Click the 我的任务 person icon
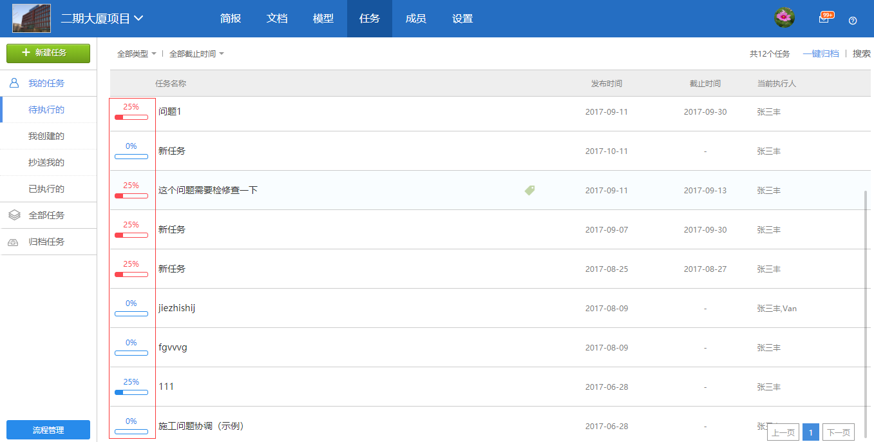The height and width of the screenshot is (442, 874). click(x=14, y=83)
